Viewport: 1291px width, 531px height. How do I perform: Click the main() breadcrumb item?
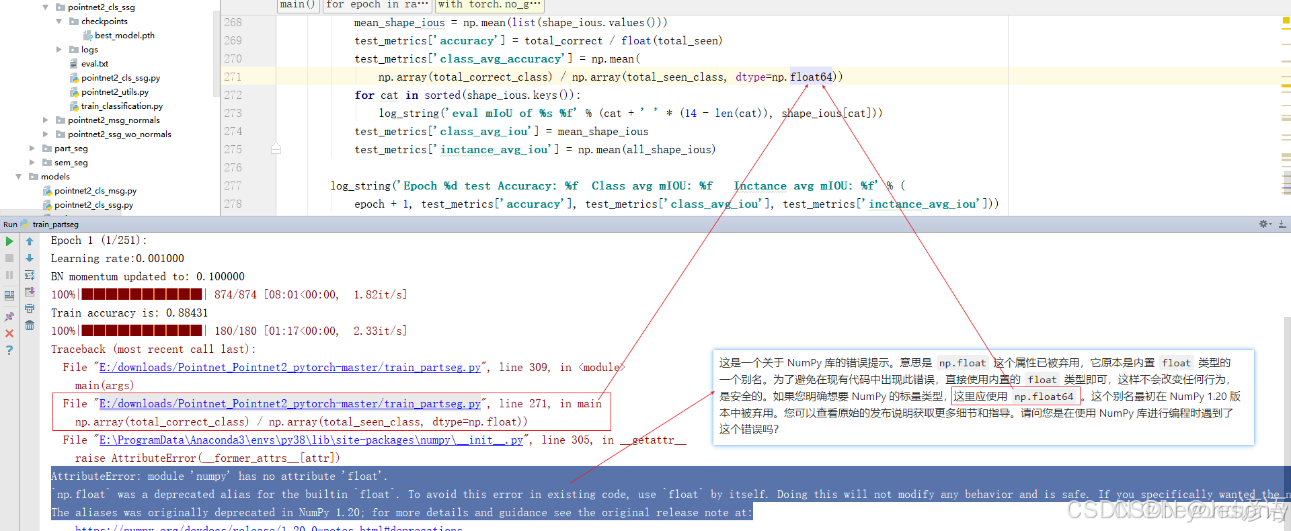[297, 5]
